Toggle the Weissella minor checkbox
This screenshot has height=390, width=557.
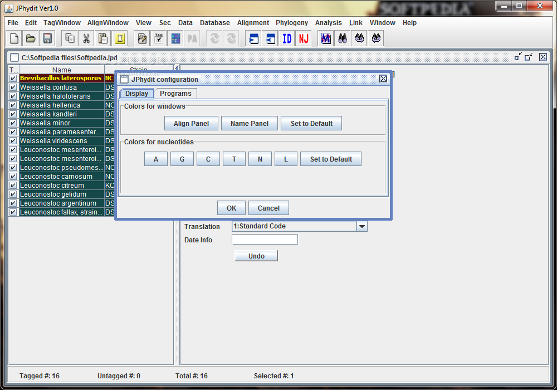tap(13, 123)
